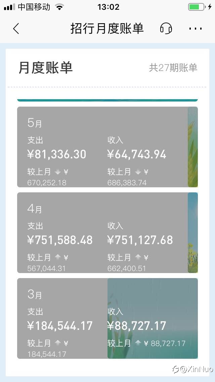Viewport: 215px width, 382px height.
Task: Tap the May expense amount ¥81,336.30
Action: (x=57, y=154)
